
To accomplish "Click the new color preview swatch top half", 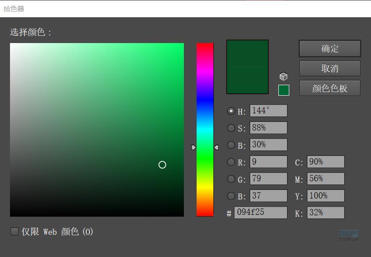I will (247, 53).
